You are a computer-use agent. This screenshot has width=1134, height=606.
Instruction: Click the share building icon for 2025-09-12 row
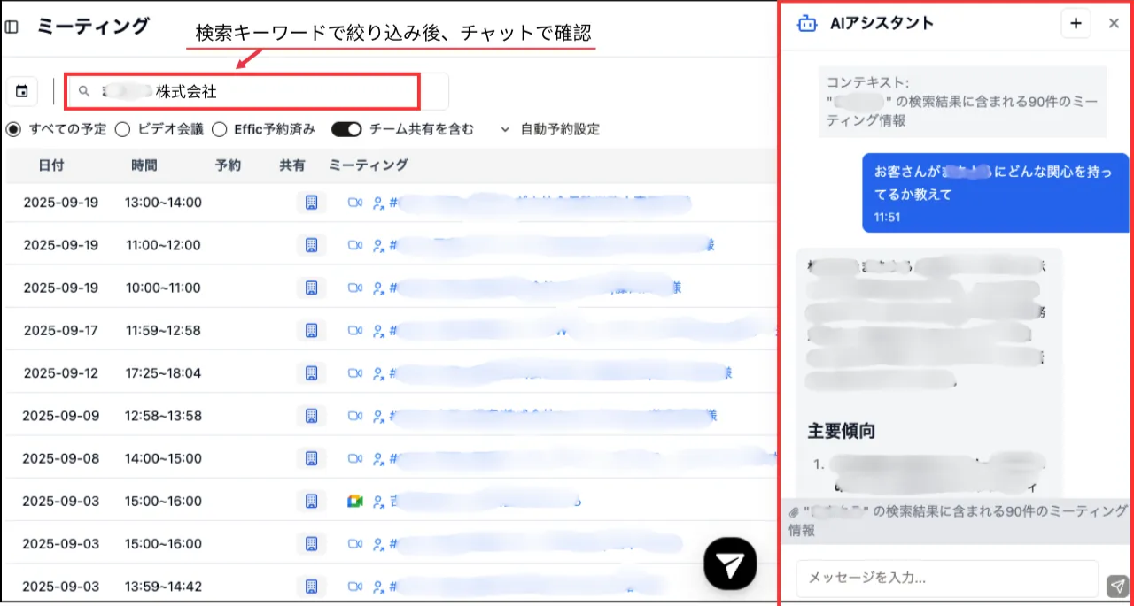[311, 373]
